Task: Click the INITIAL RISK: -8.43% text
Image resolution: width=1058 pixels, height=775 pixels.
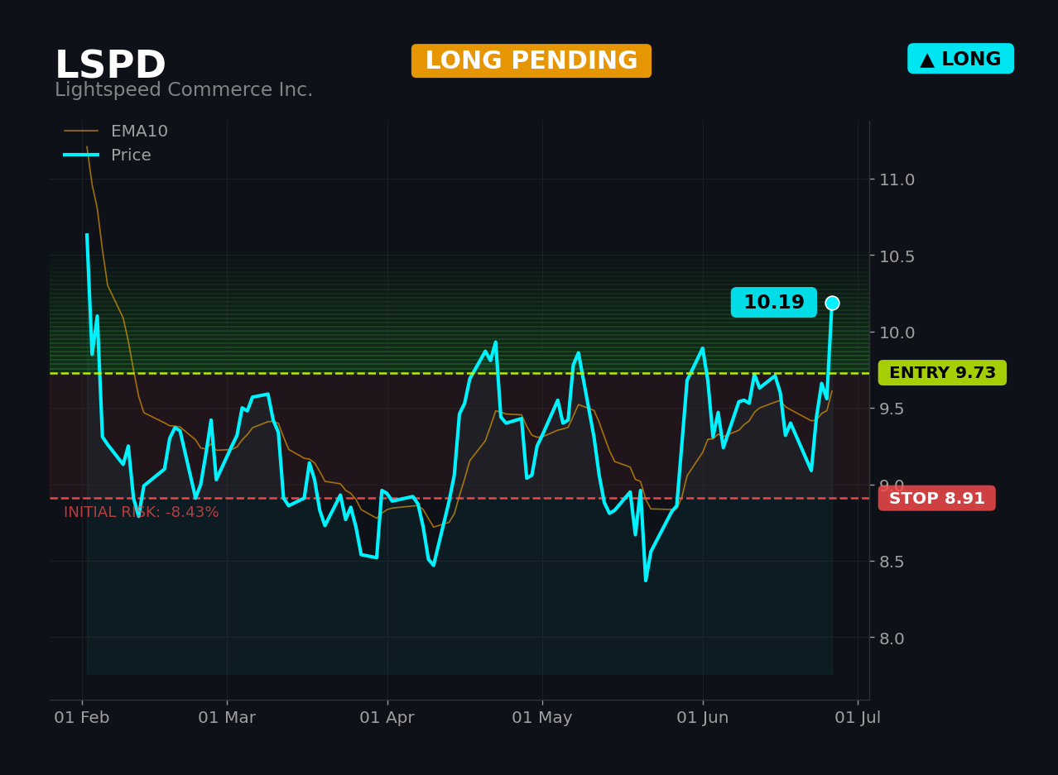Action: click(142, 513)
